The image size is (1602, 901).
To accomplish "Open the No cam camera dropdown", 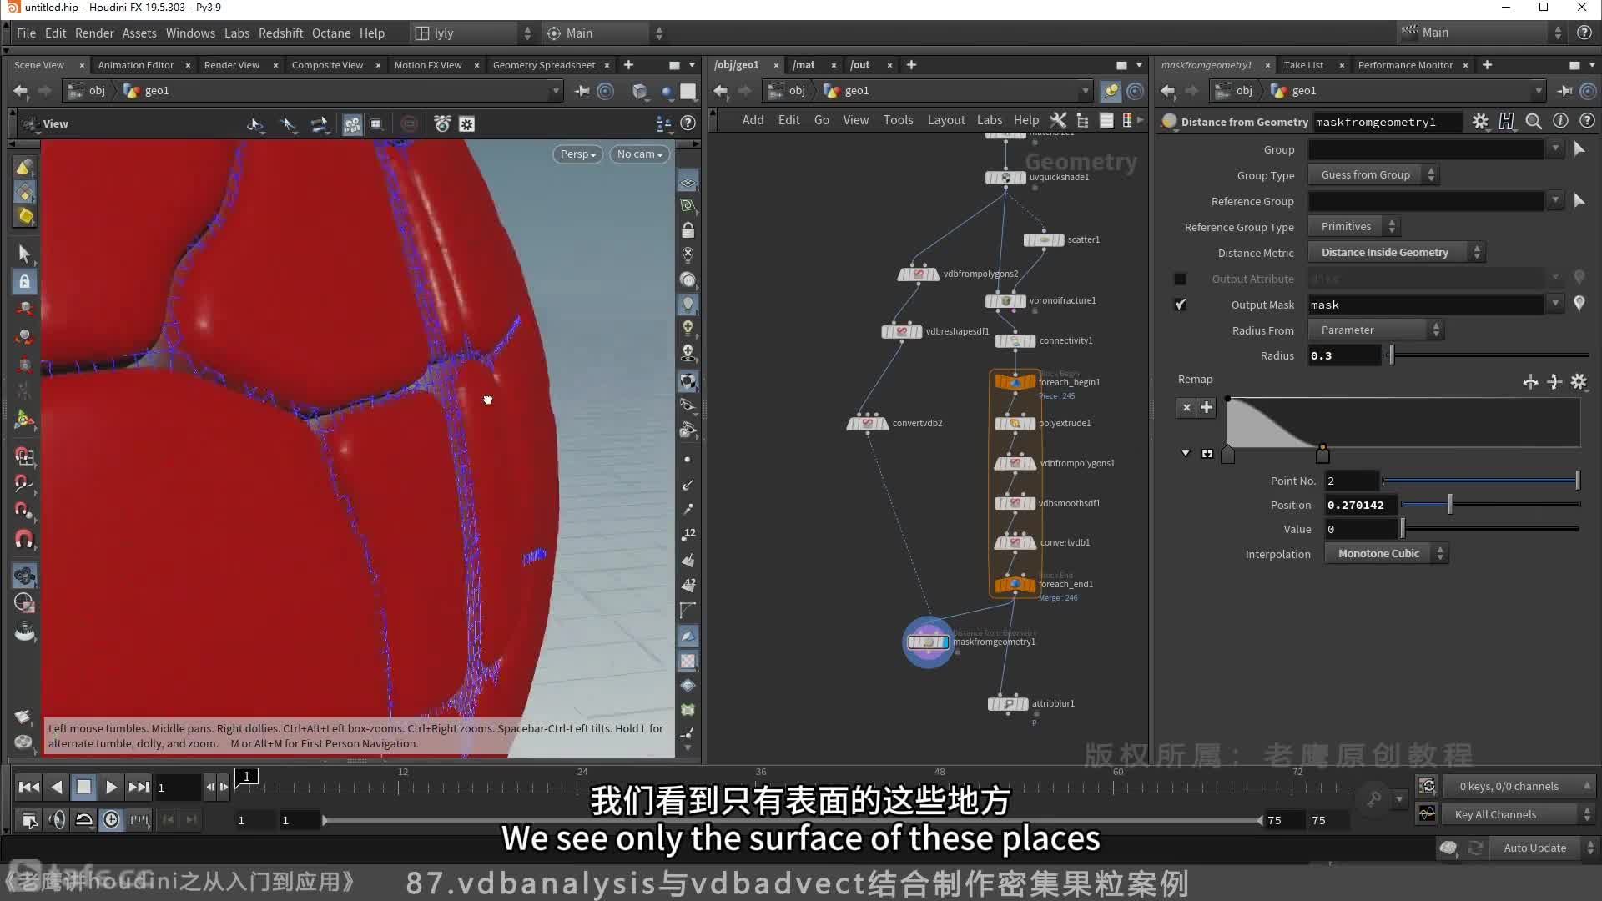I will click(639, 154).
